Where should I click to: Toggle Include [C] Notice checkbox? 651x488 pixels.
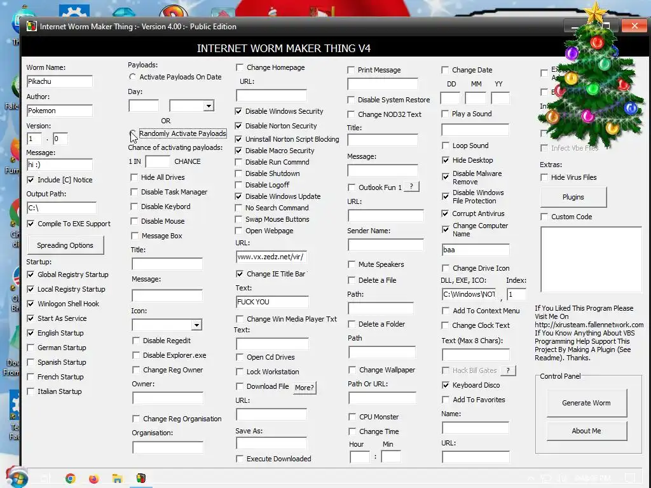[x=31, y=180]
